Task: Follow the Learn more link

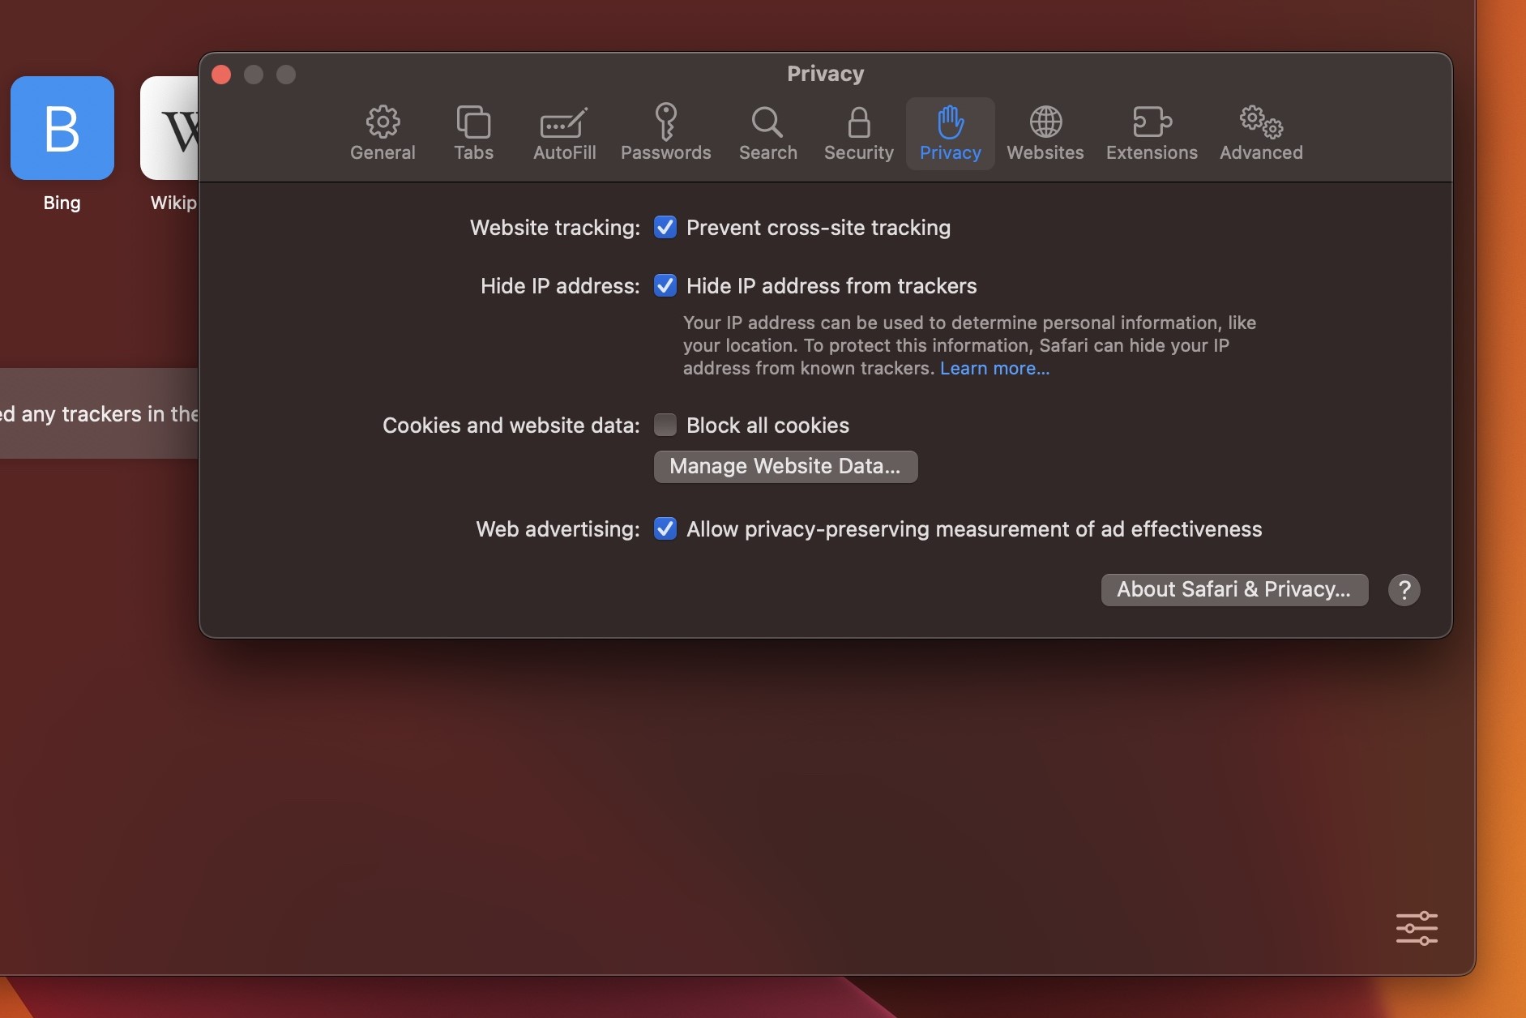Action: tap(994, 369)
